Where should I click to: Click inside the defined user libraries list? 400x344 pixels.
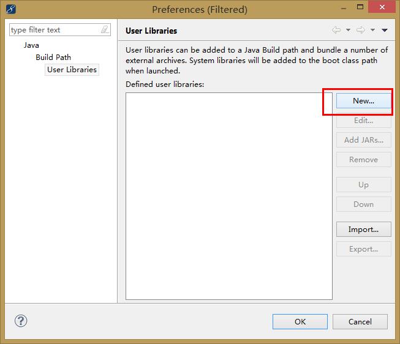pyautogui.click(x=228, y=196)
